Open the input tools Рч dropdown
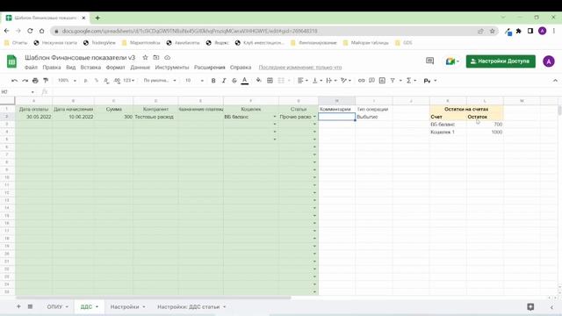The image size is (562, 316). [429, 81]
